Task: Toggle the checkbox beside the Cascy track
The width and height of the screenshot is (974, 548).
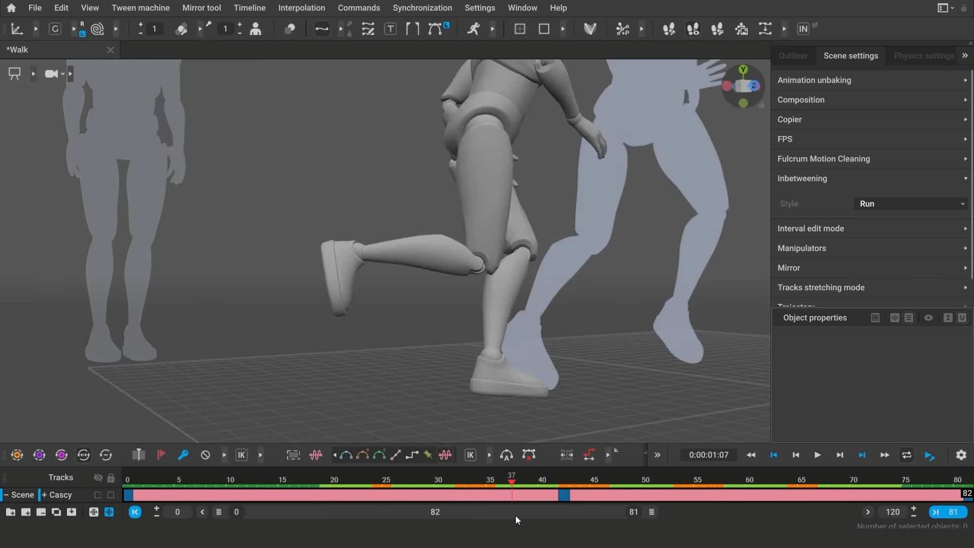Action: [x=97, y=495]
